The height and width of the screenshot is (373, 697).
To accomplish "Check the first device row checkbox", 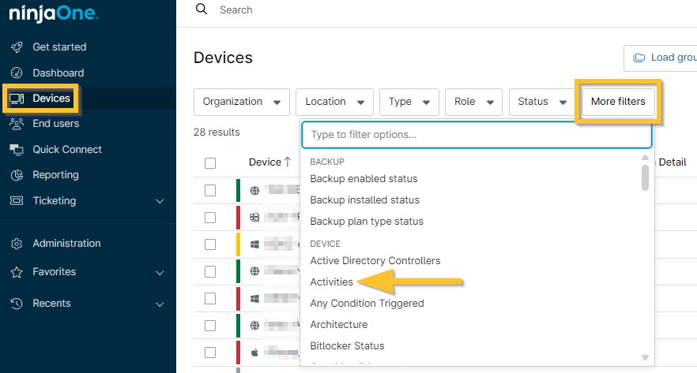I will tap(210, 191).
